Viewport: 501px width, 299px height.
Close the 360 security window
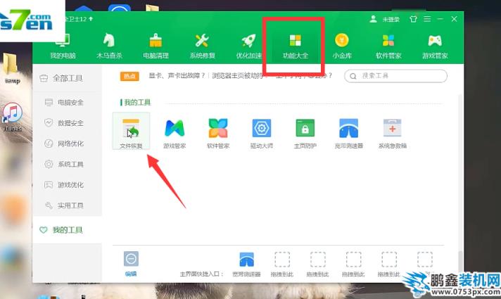pyautogui.click(x=454, y=19)
